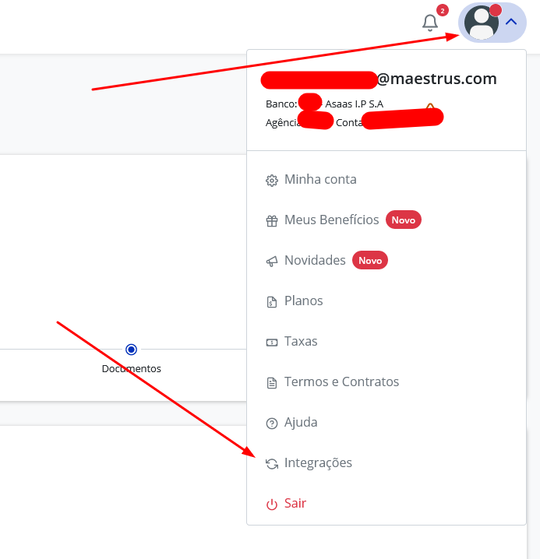Click the power icon beside Sair
Screen dimensions: 540x559
pos(272,505)
